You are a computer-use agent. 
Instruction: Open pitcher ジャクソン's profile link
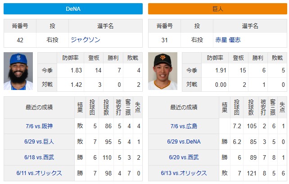pos(86,40)
